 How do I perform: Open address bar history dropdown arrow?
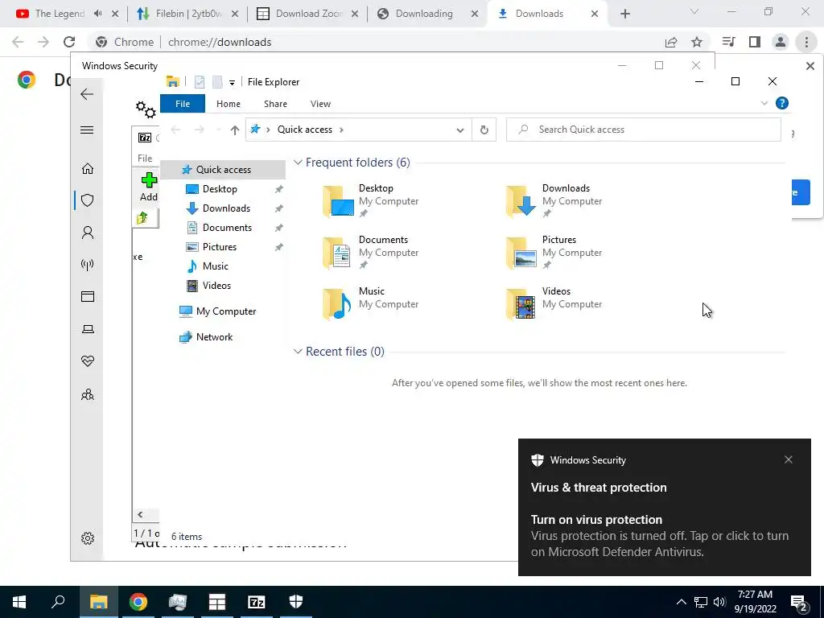[460, 130]
